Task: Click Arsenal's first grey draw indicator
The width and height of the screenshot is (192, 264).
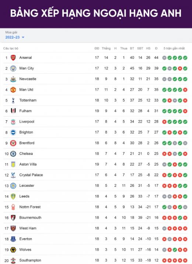Action: pyautogui.click(x=164, y=58)
